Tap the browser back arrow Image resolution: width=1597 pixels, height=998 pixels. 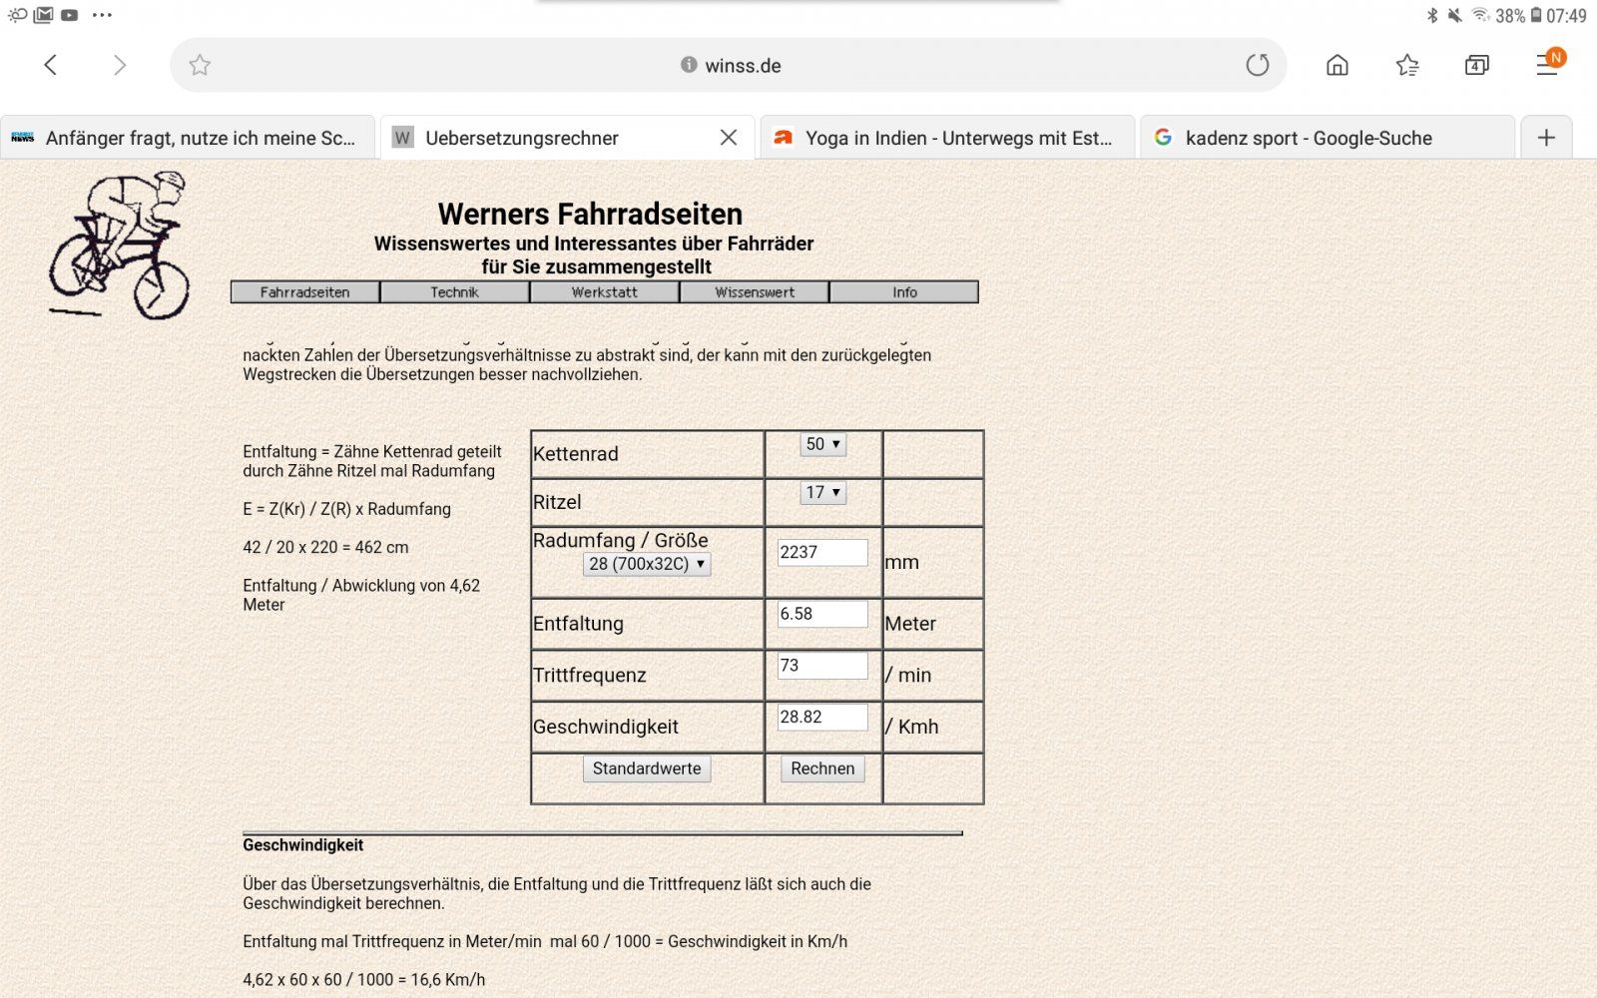coord(51,65)
